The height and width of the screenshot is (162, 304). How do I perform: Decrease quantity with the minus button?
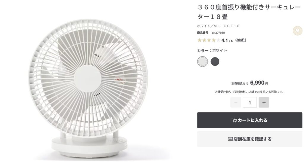(x=235, y=102)
